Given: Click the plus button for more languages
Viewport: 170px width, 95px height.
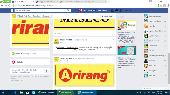Looking at the screenshot, I should click(47, 71).
